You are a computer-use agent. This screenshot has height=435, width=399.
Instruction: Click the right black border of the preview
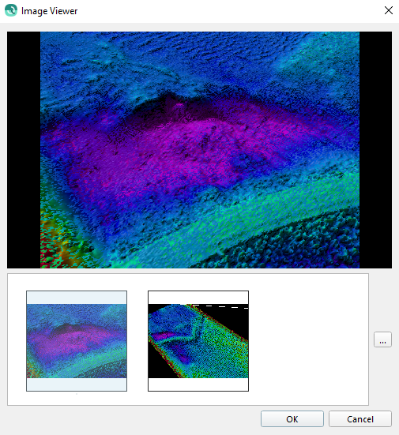click(x=375, y=150)
